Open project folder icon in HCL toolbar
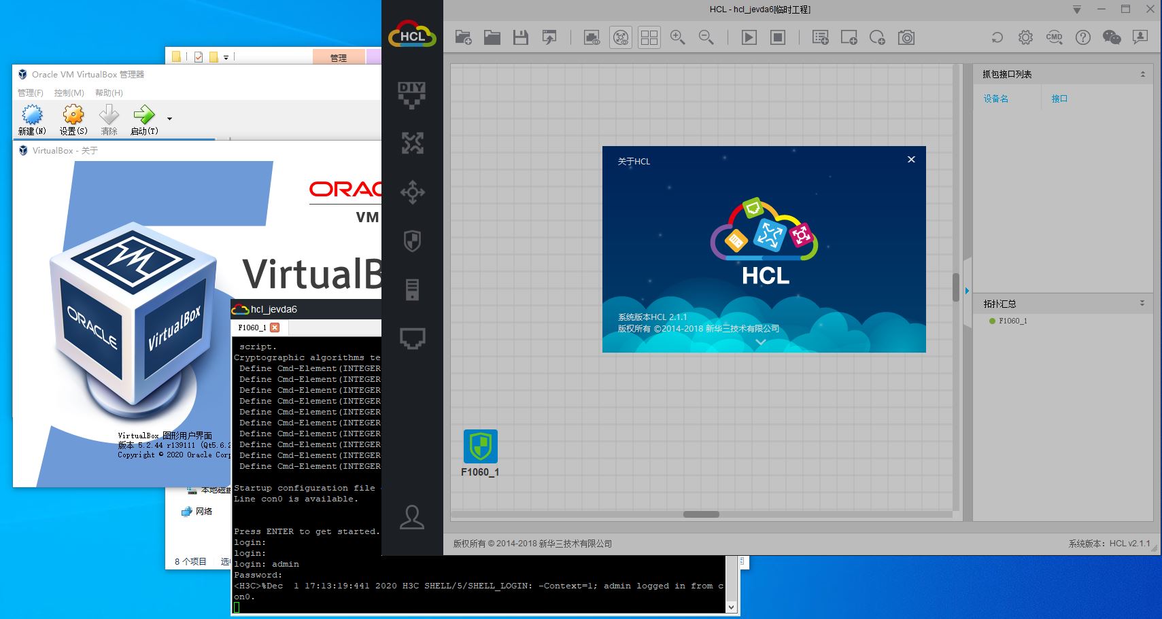1162x619 pixels. [492, 37]
